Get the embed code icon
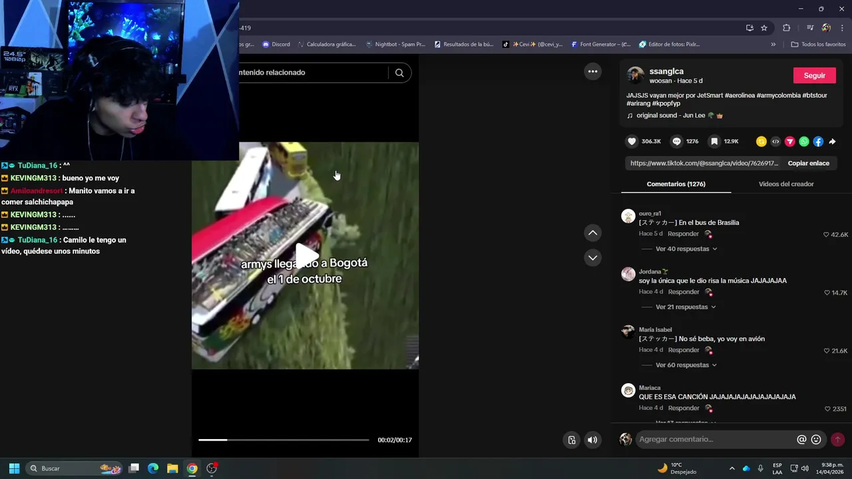Screen dimensions: 852x479 click(x=775, y=142)
